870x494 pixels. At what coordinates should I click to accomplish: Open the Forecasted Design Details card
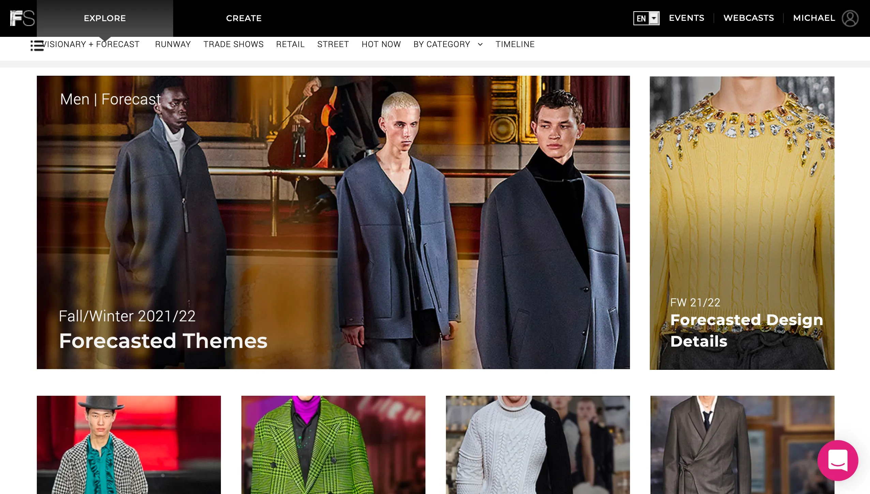pos(742,223)
